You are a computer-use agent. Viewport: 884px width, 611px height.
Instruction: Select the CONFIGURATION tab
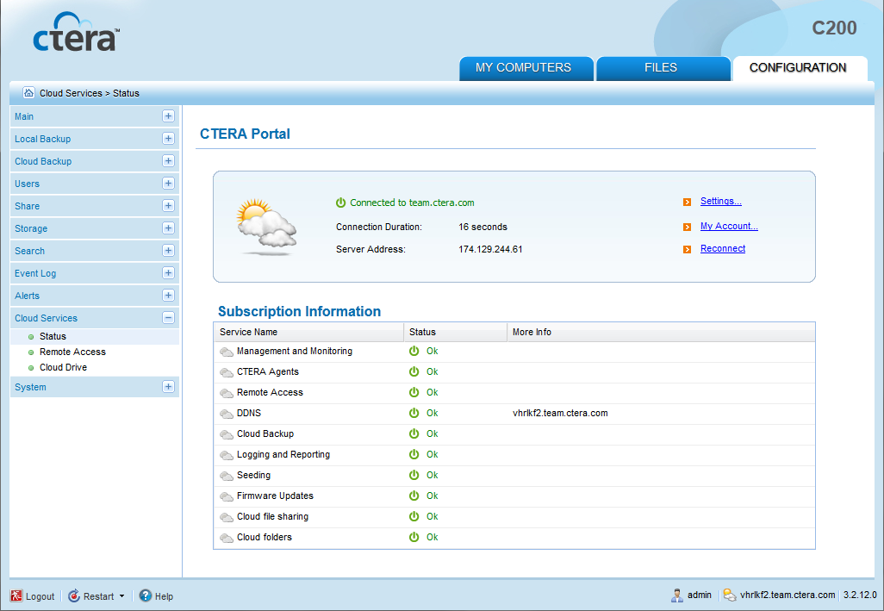pos(800,68)
